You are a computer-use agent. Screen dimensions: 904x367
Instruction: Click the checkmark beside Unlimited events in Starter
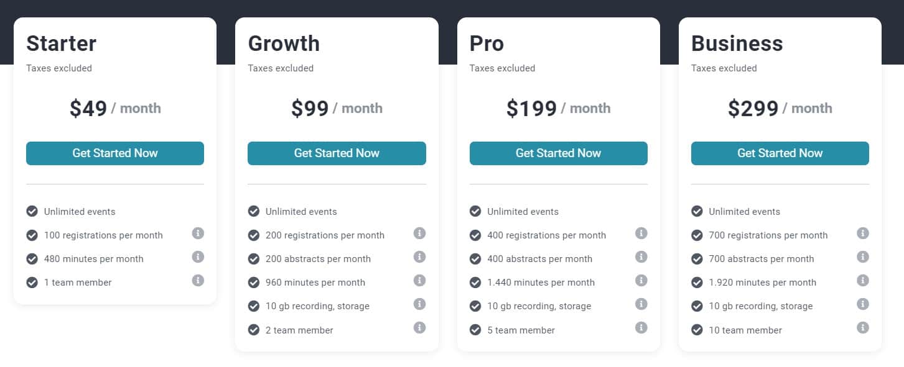point(32,211)
